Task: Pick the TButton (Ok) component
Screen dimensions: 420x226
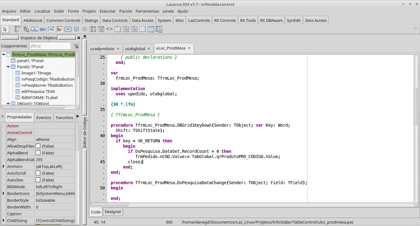Action: point(34,29)
